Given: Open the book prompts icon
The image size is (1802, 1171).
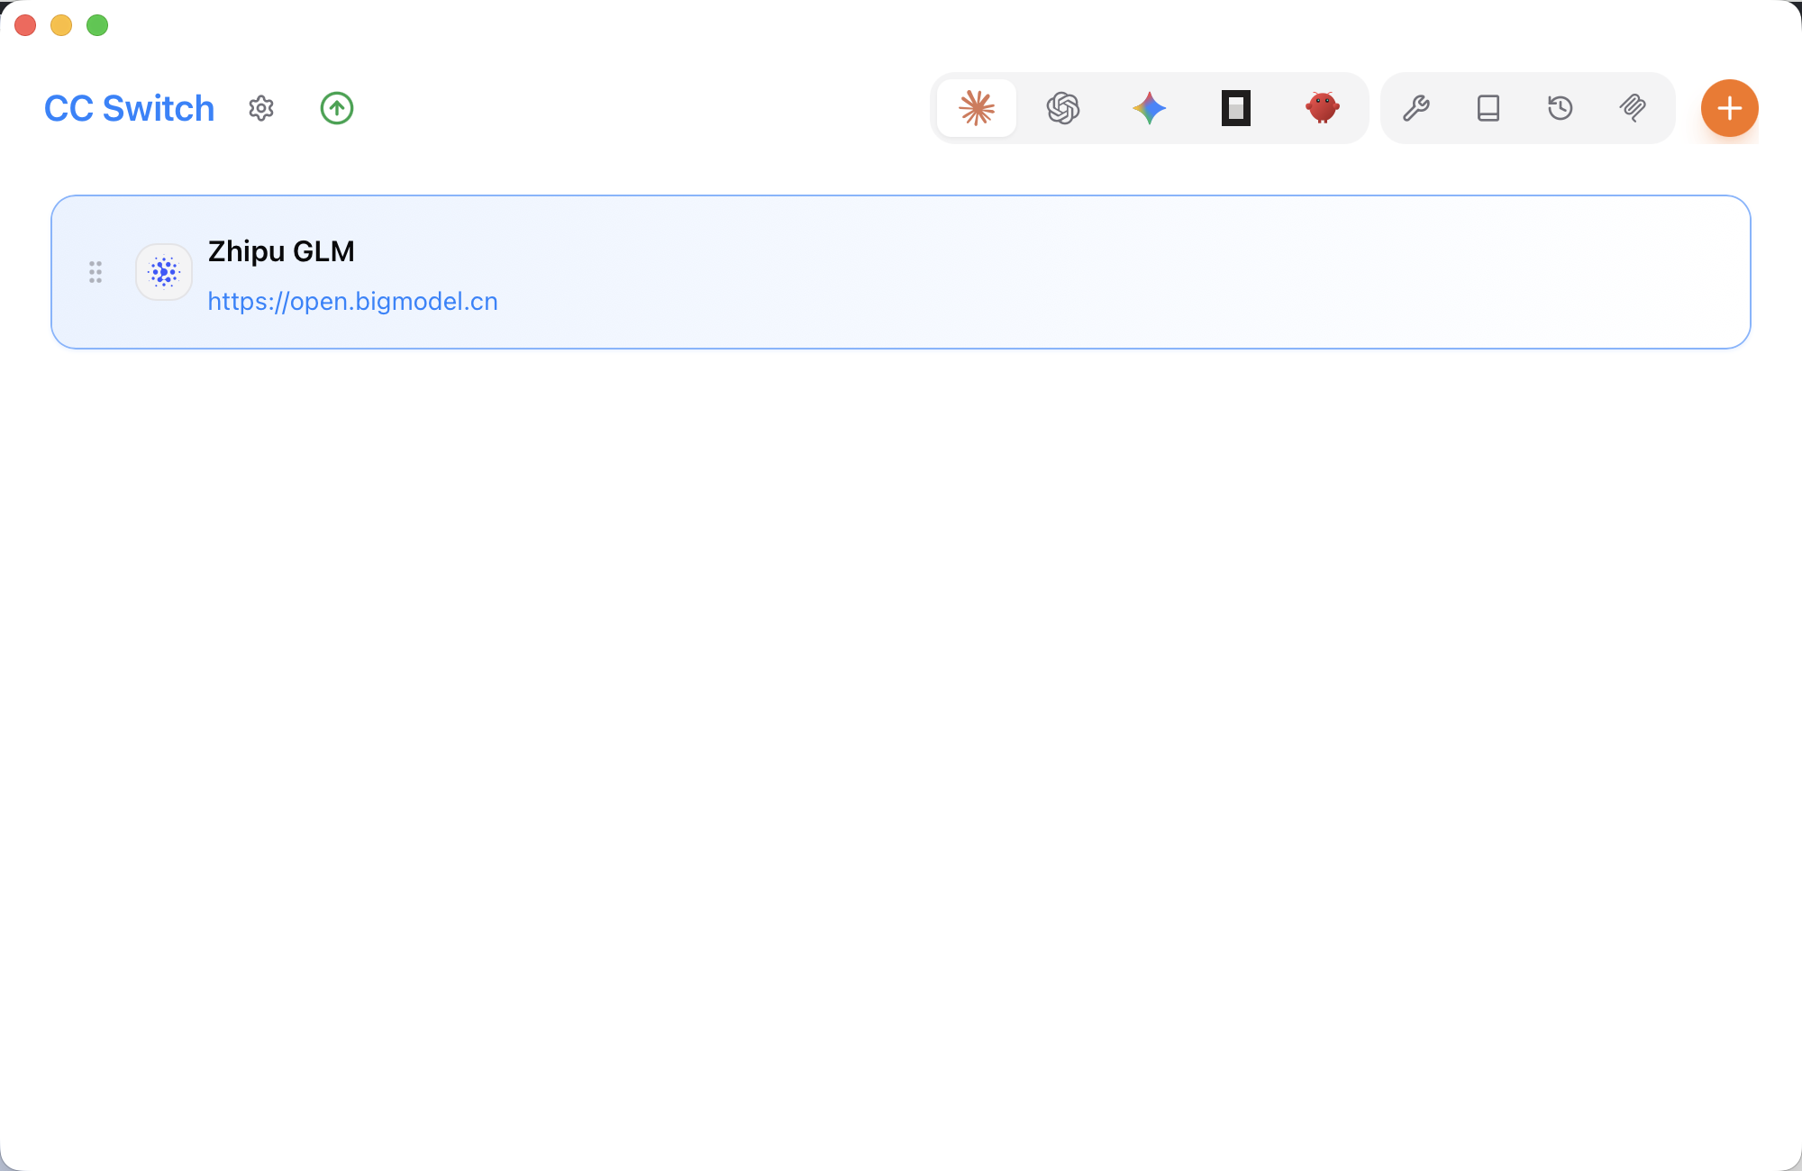Looking at the screenshot, I should pyautogui.click(x=1488, y=108).
